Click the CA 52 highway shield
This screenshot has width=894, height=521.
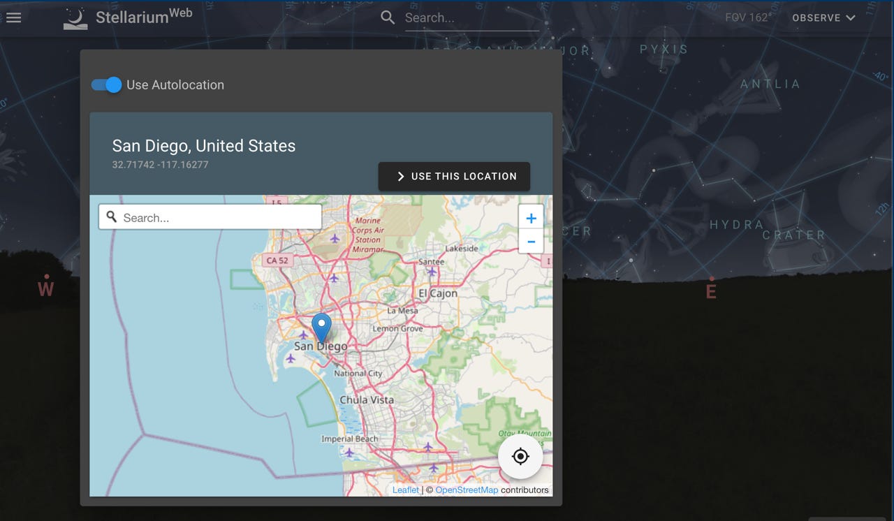(277, 260)
